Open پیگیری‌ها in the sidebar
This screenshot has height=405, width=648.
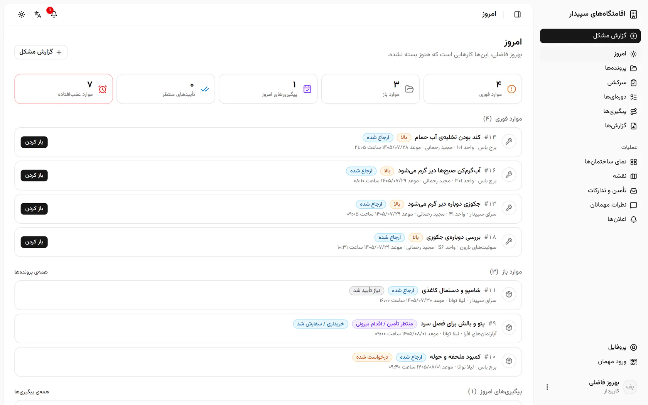pos(590,111)
